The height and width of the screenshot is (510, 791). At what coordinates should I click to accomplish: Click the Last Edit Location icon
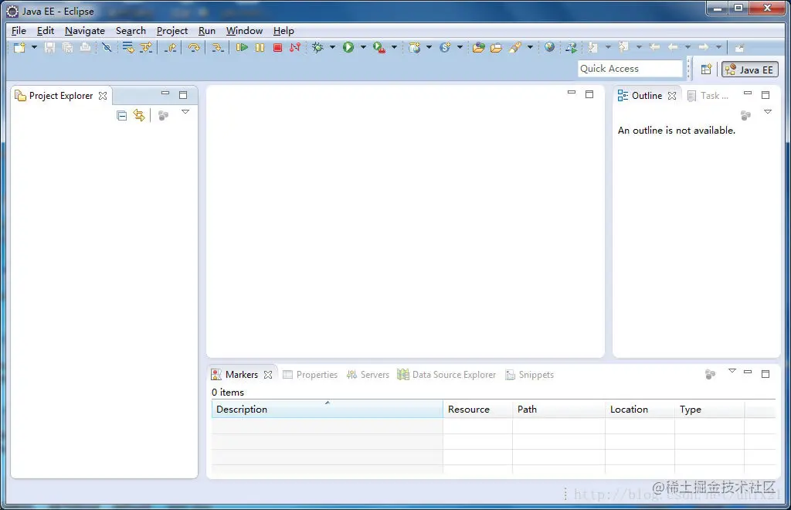pos(655,47)
